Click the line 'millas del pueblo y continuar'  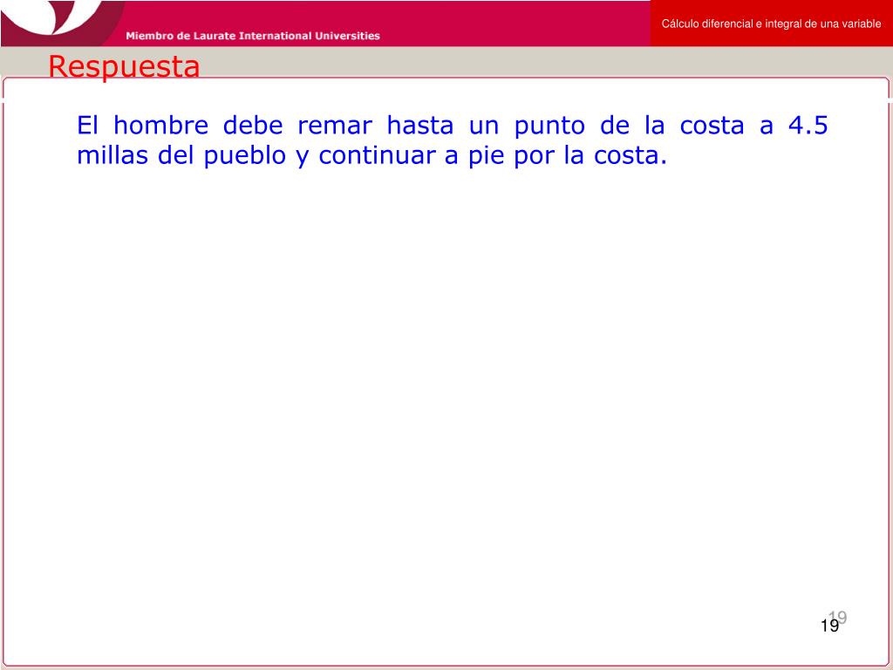(x=372, y=155)
